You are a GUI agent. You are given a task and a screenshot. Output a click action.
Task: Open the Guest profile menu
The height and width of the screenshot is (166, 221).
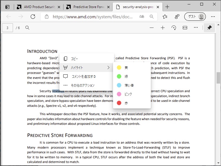pos(195,17)
